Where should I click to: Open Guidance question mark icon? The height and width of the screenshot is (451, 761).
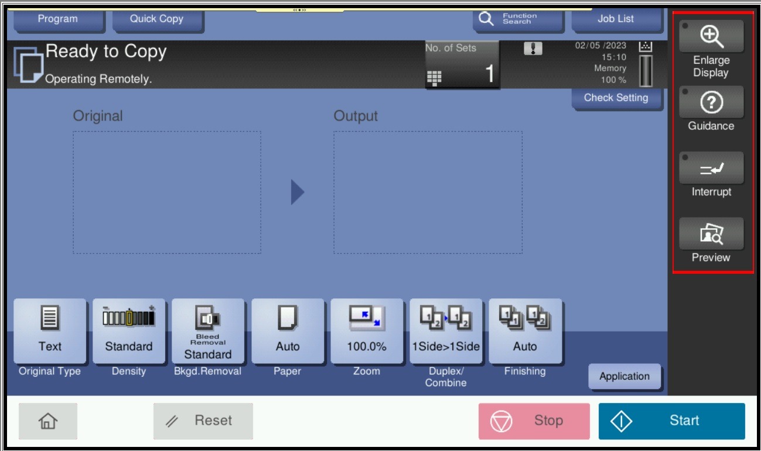(711, 103)
